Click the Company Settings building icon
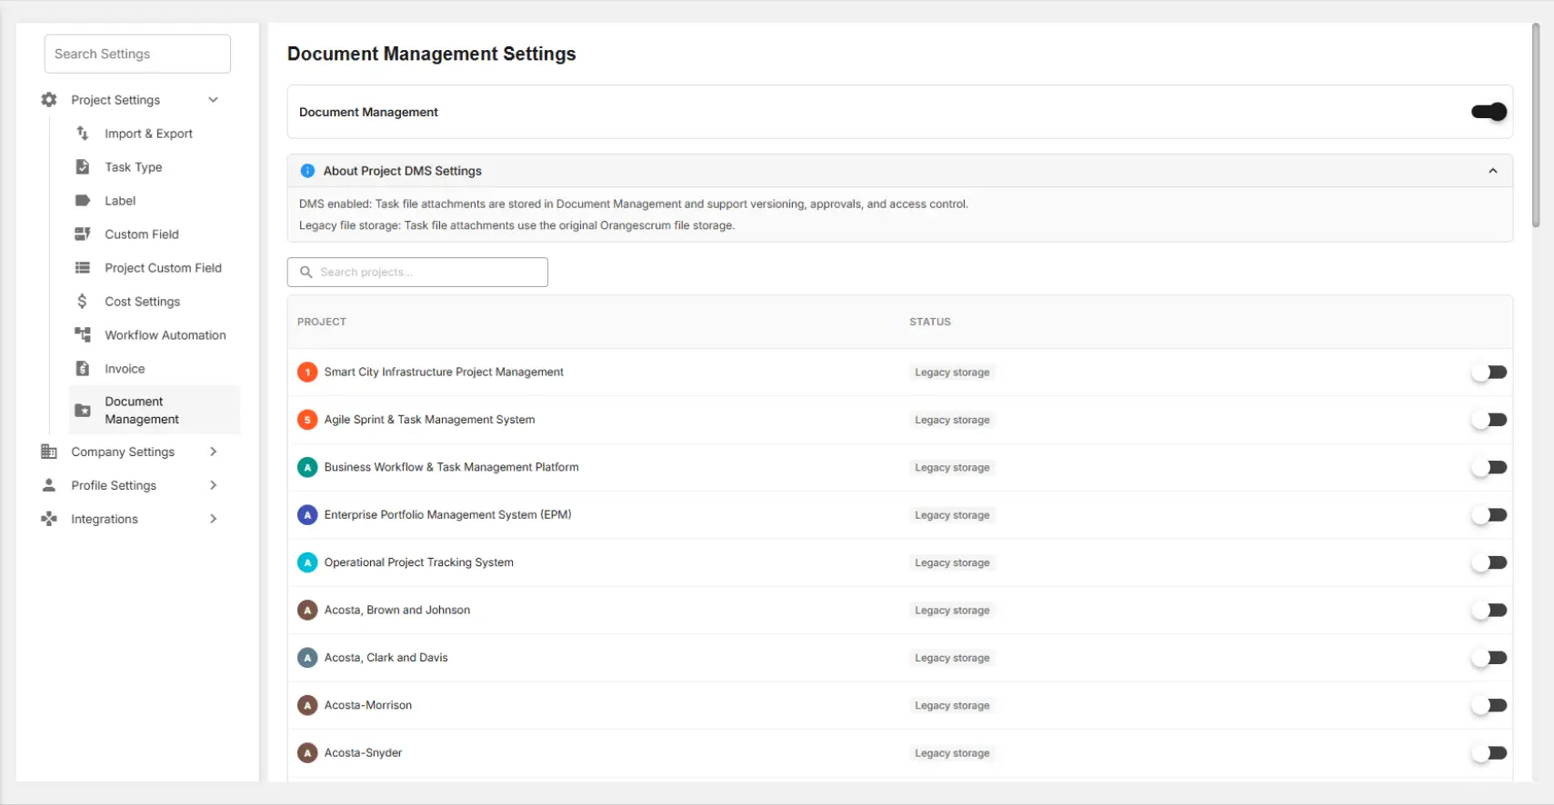Screen dimensions: 1554x805 [49, 452]
